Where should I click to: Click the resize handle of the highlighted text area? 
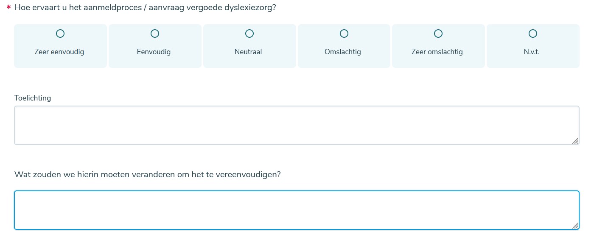(575, 226)
